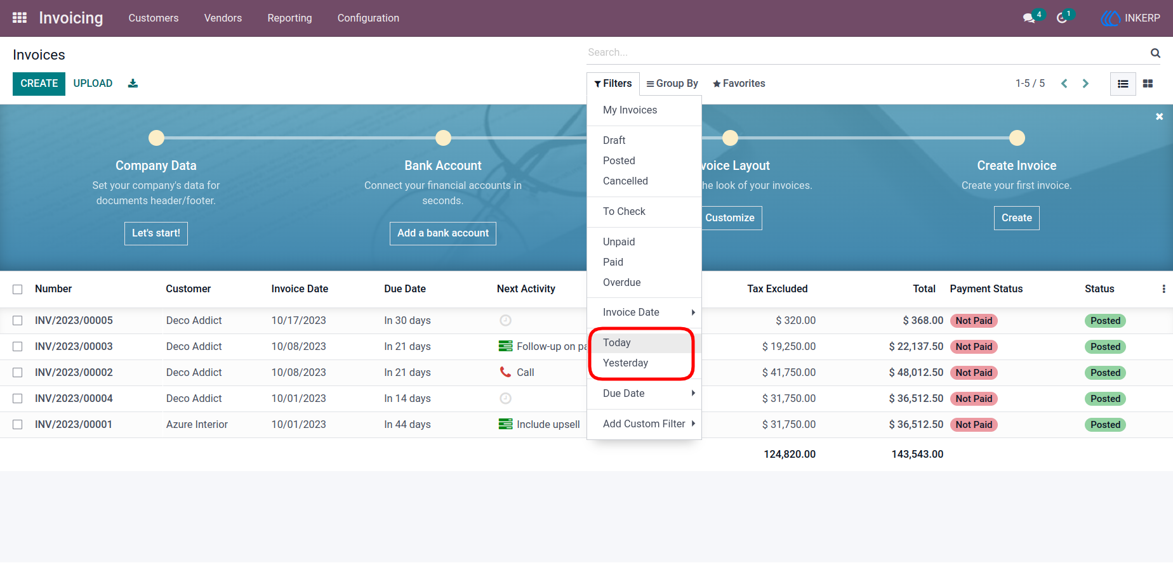This screenshot has width=1173, height=563.
Task: Open the conversations chat icon
Action: [1029, 18]
